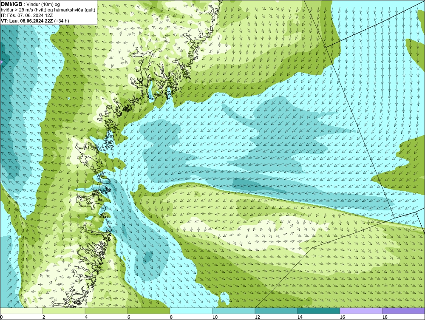
Task: Click the pale cream 0–2 legend swatch
Action: coord(21,311)
